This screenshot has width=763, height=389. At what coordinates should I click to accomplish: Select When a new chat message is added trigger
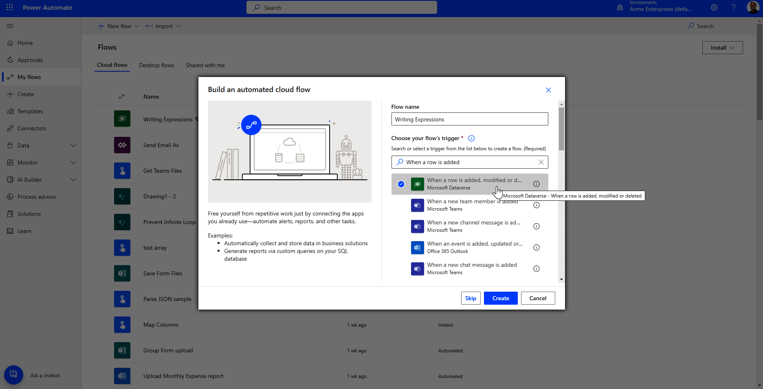click(470, 268)
